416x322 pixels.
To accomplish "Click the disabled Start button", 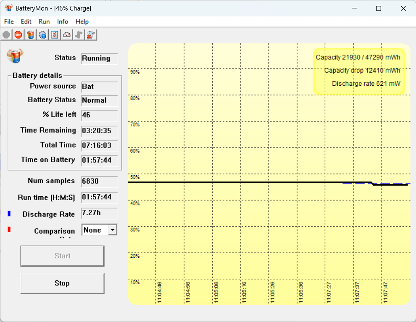I will pyautogui.click(x=62, y=256).
